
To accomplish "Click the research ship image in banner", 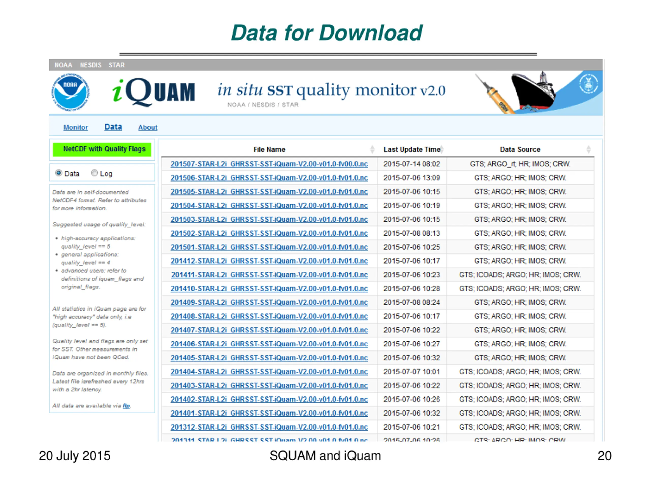I will (x=534, y=92).
